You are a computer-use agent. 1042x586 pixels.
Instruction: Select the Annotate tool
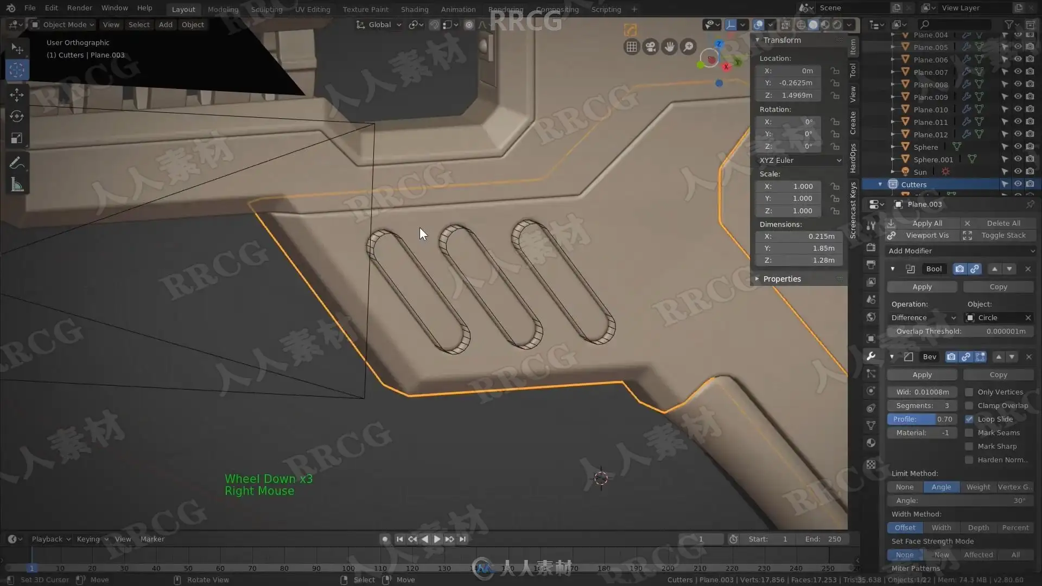(17, 163)
